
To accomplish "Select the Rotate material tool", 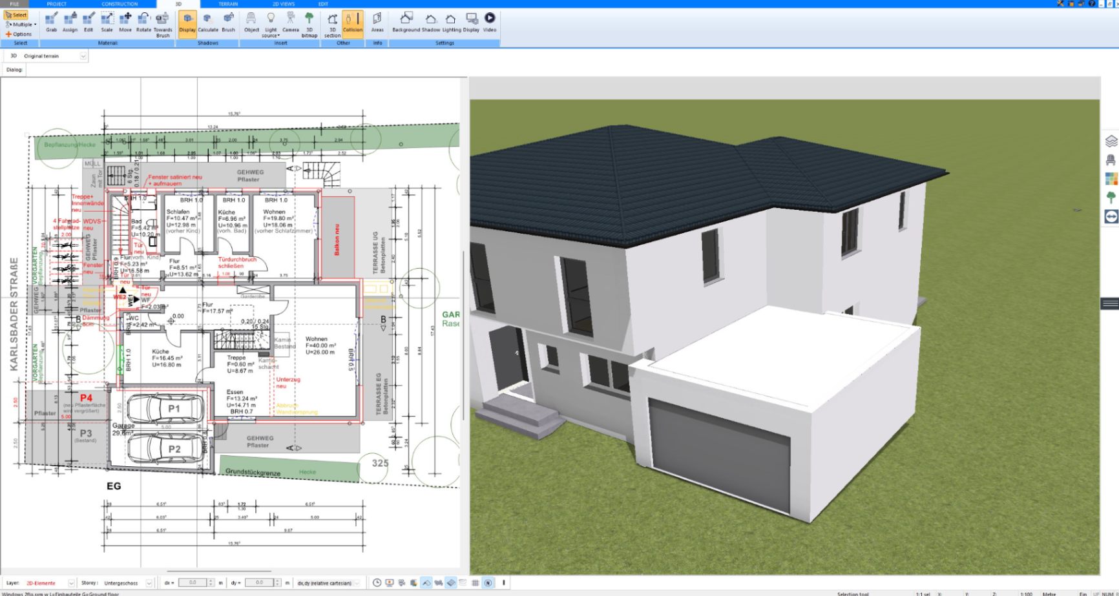I will (x=143, y=22).
